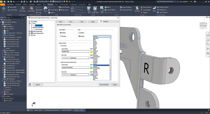Click the Add Rule iLogic tool

point(137,9)
